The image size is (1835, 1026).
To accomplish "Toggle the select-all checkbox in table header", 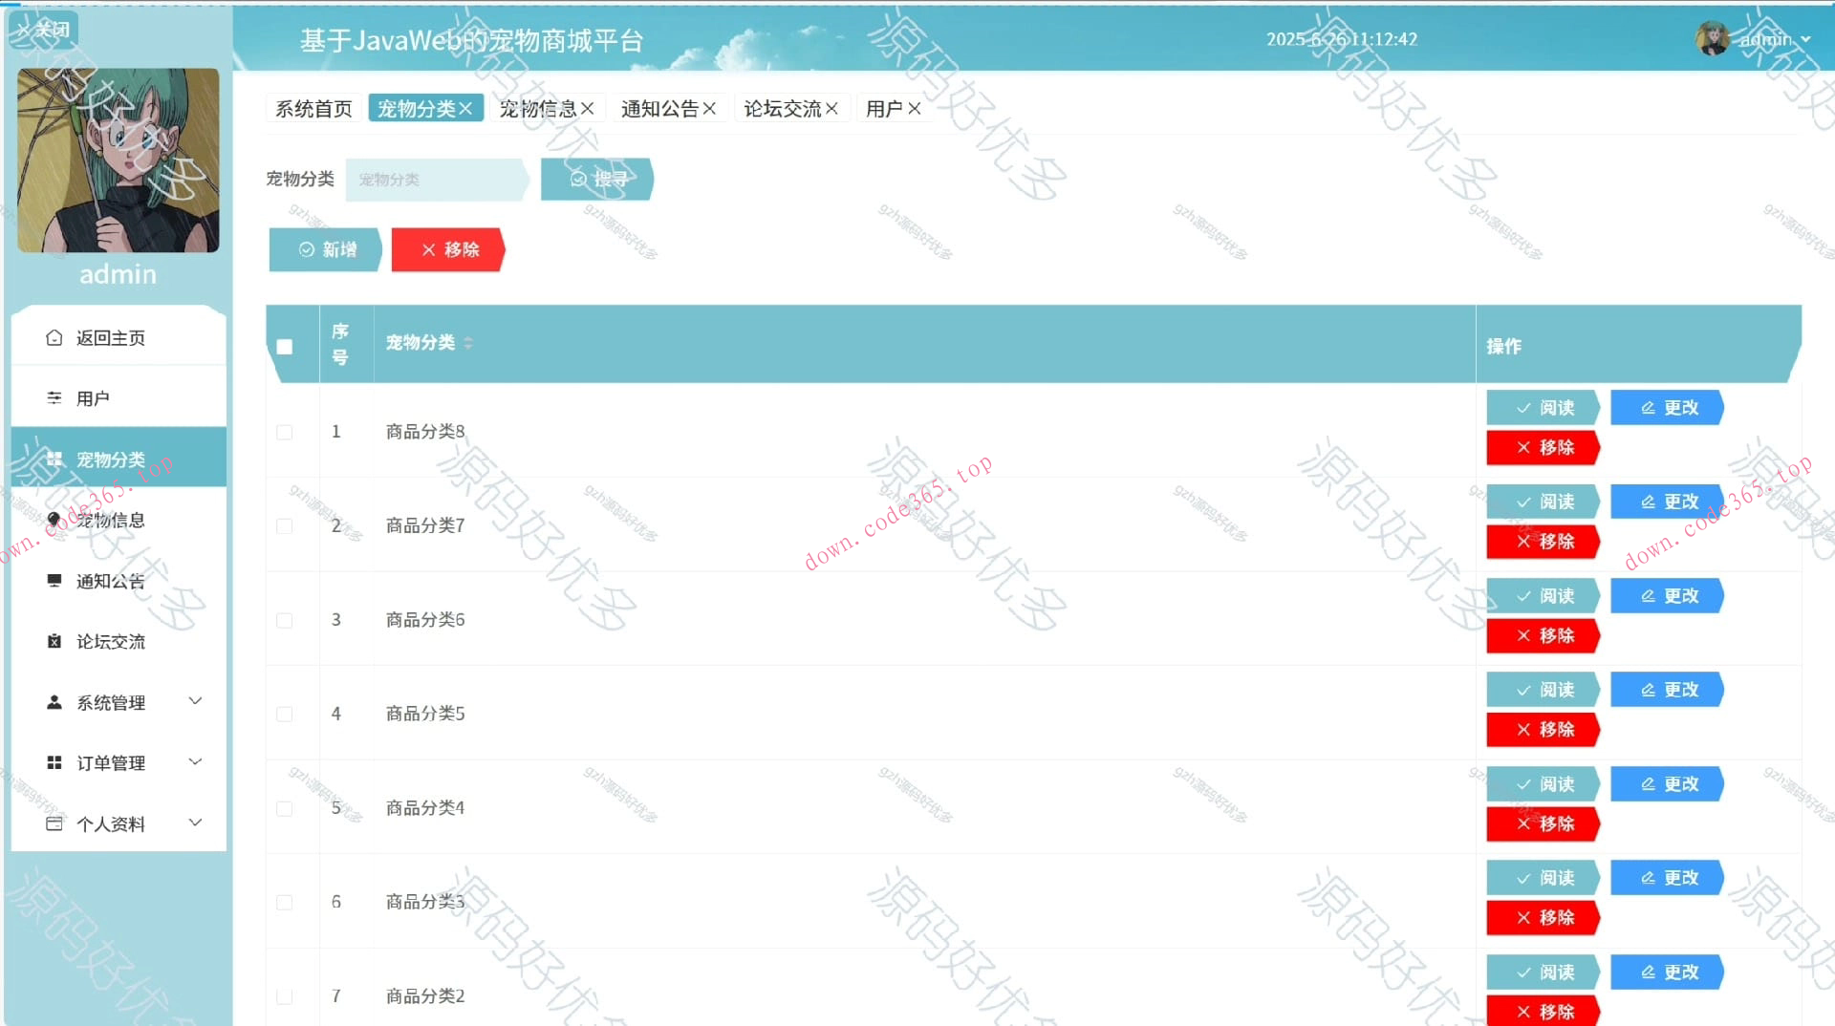I will [x=284, y=348].
